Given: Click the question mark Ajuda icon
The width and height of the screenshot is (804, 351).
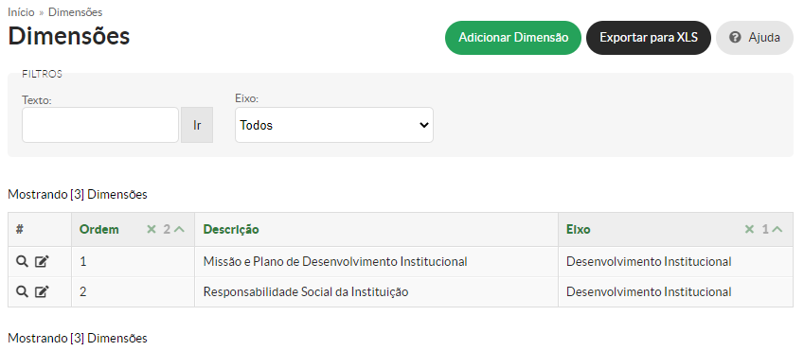Looking at the screenshot, I should (x=735, y=38).
